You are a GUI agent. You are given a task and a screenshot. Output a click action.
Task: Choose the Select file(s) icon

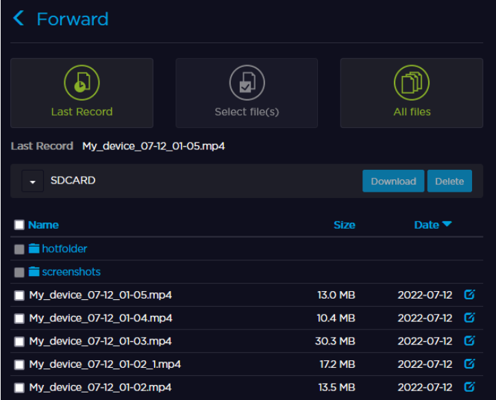pos(247,82)
